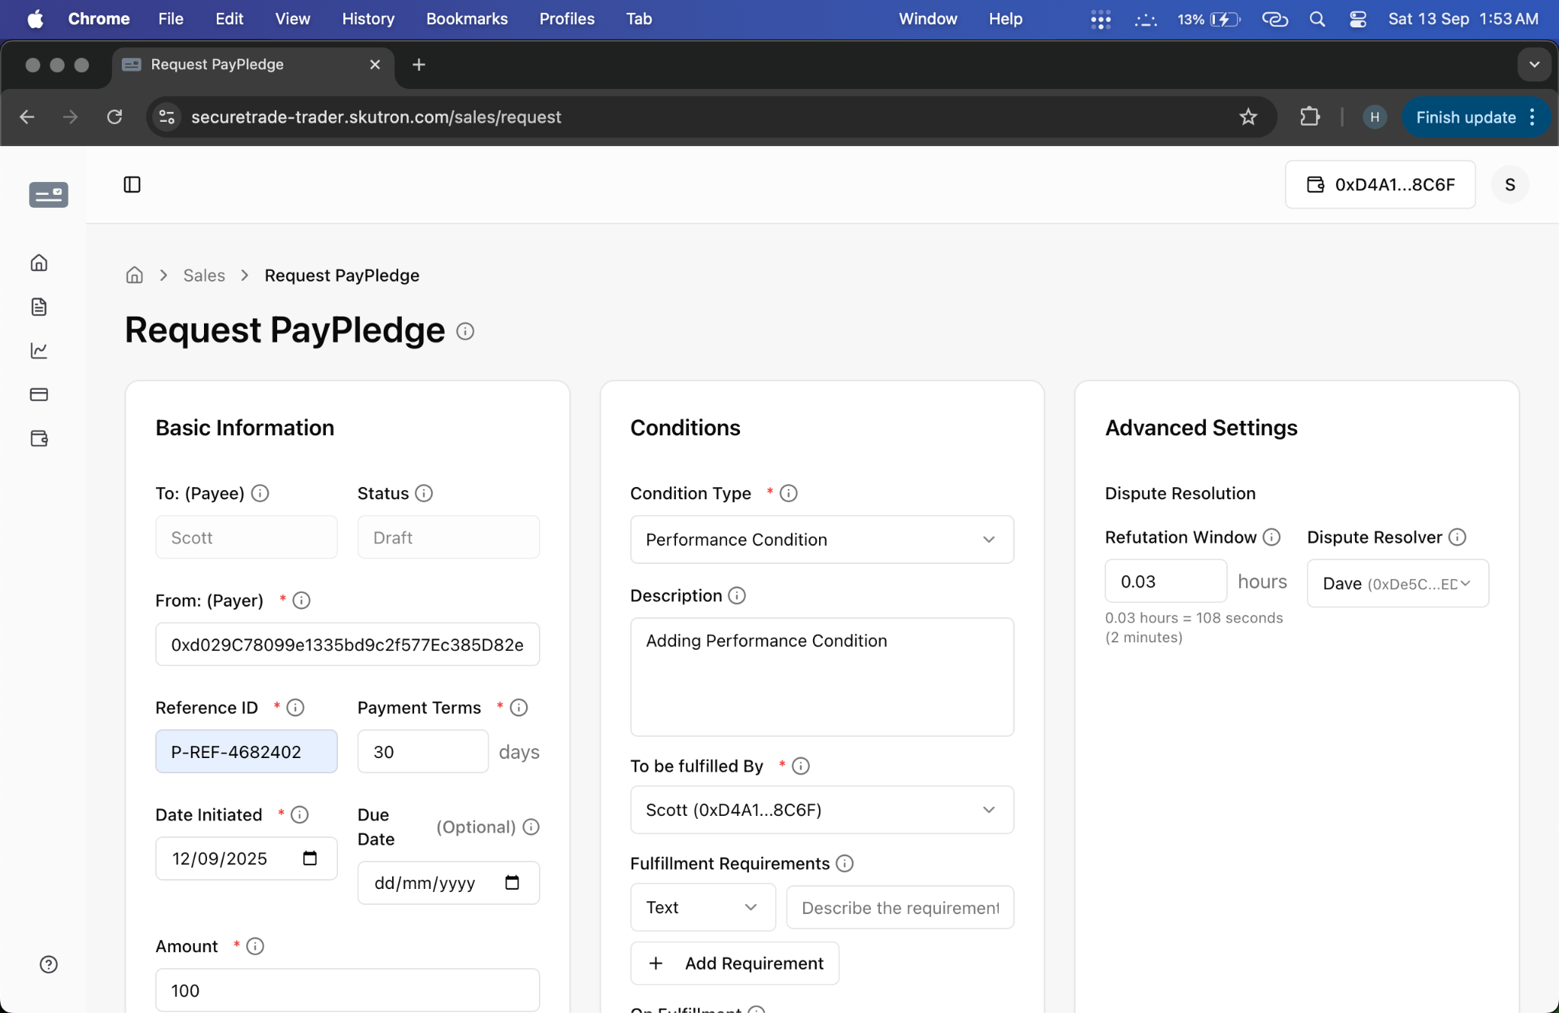Show info icon for Reference ID
This screenshot has height=1013, width=1559.
point(295,708)
